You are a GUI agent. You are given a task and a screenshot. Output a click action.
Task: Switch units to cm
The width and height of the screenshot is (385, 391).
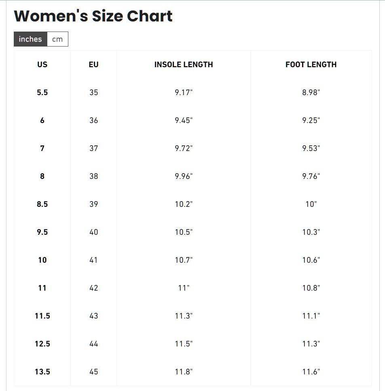click(57, 39)
